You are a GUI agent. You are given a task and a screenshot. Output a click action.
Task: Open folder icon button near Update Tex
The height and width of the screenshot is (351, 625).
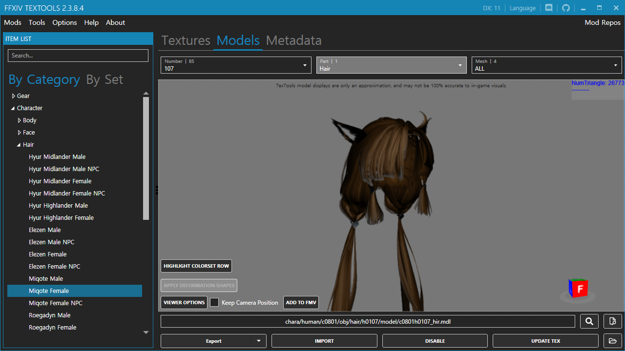pyautogui.click(x=613, y=341)
